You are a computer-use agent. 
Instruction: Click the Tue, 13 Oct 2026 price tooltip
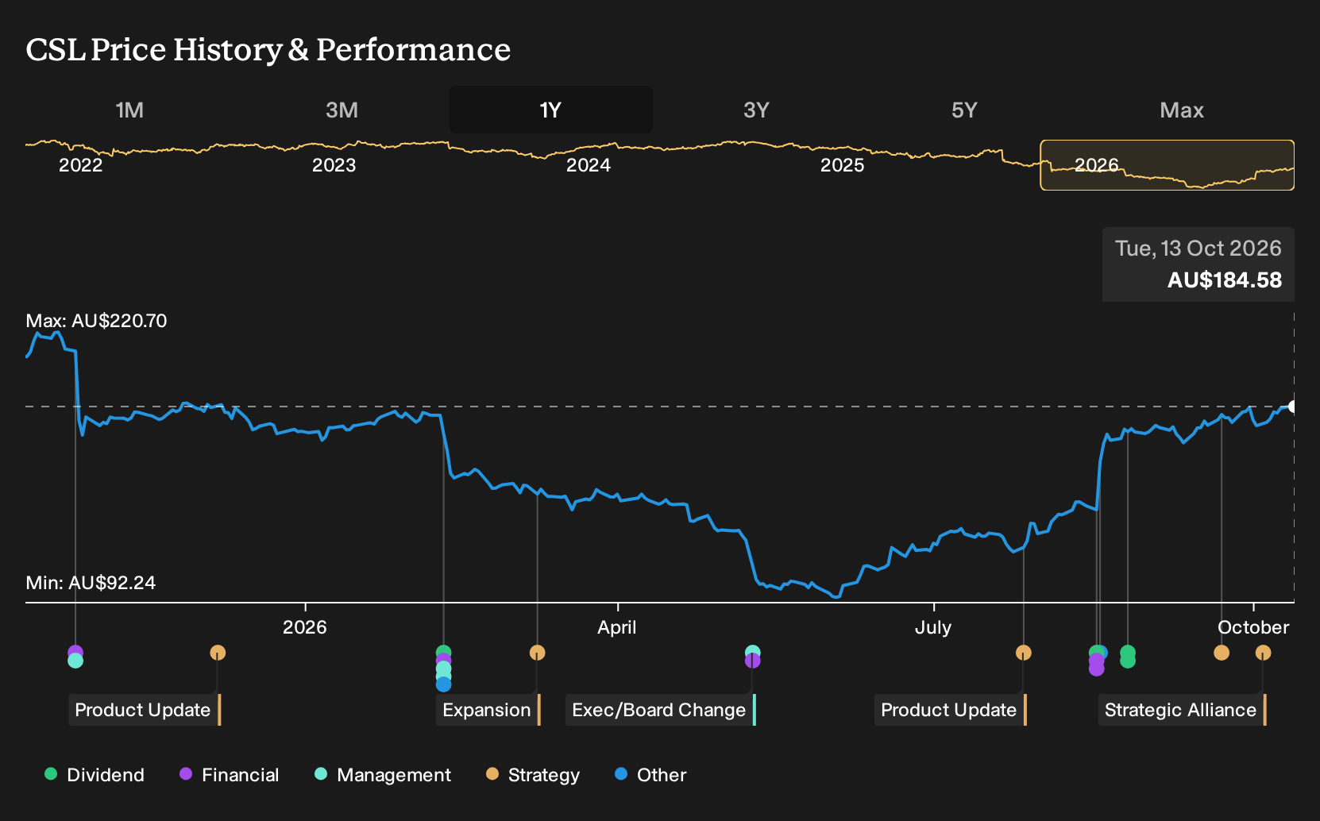[x=1198, y=264]
